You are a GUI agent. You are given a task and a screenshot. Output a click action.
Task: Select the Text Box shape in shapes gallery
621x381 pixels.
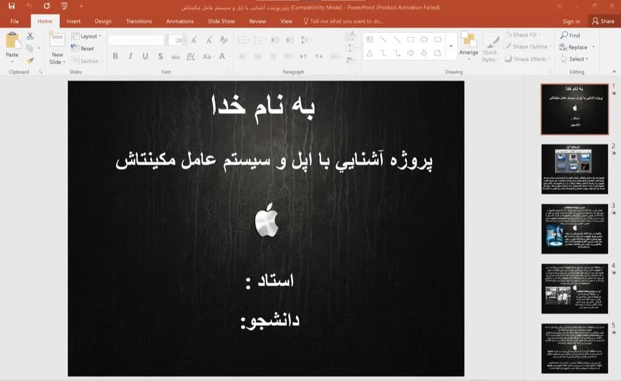369,39
